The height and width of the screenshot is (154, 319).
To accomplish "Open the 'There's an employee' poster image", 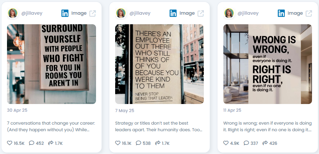I will [x=160, y=64].
